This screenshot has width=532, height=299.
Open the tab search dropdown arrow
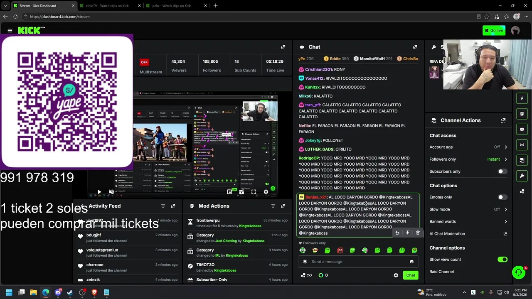click(x=5, y=6)
